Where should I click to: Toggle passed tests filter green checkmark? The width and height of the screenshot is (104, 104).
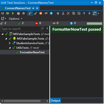point(36,13)
